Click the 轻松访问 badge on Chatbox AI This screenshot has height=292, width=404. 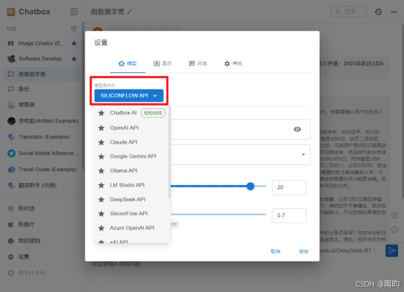click(x=153, y=113)
